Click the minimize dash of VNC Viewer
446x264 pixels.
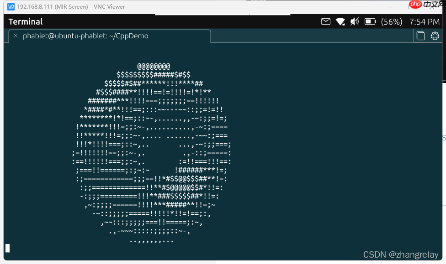pos(390,7)
